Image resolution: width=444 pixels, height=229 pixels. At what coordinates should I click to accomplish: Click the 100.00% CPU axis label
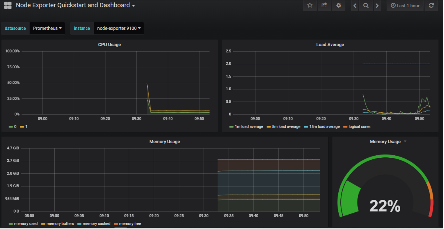[x=12, y=51]
